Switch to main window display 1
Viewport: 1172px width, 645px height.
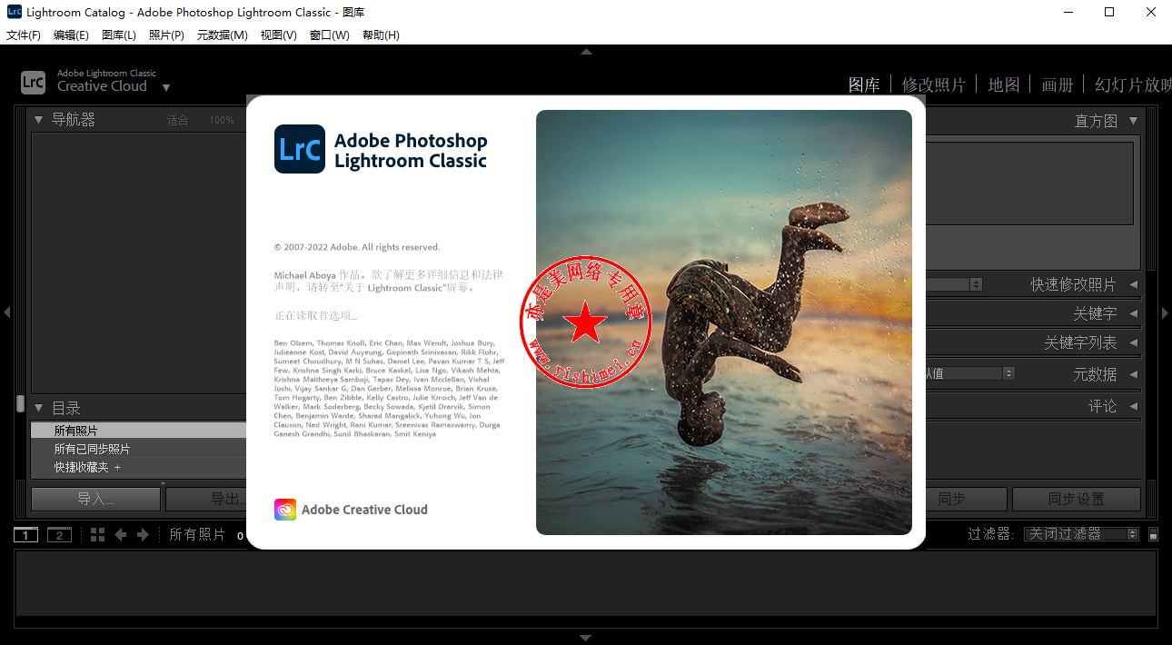(25, 535)
